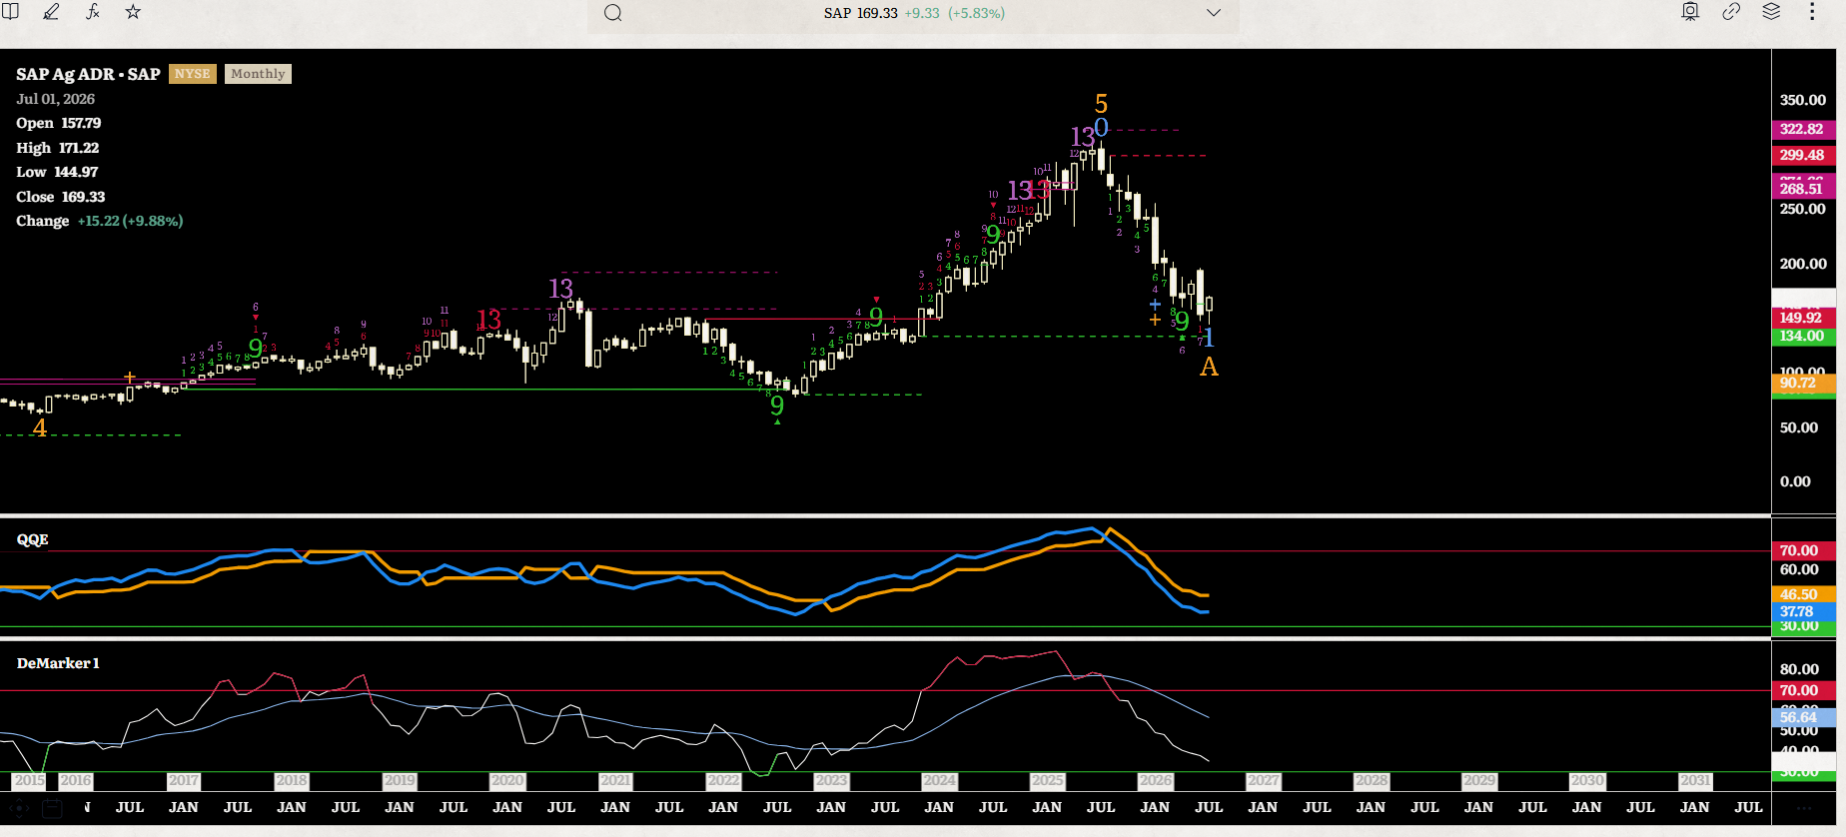The image size is (1846, 837).
Task: Click the crosshair recenter icon on time axis
Action: tap(18, 808)
